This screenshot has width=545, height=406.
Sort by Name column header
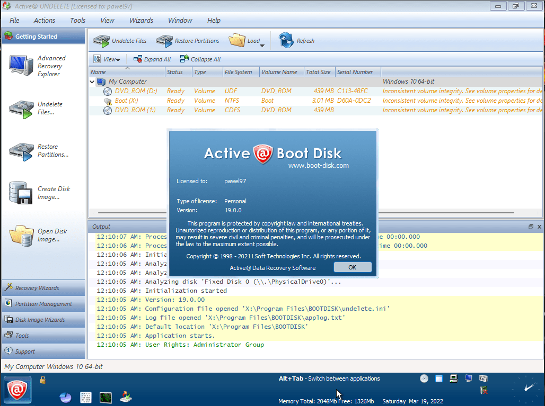point(127,72)
